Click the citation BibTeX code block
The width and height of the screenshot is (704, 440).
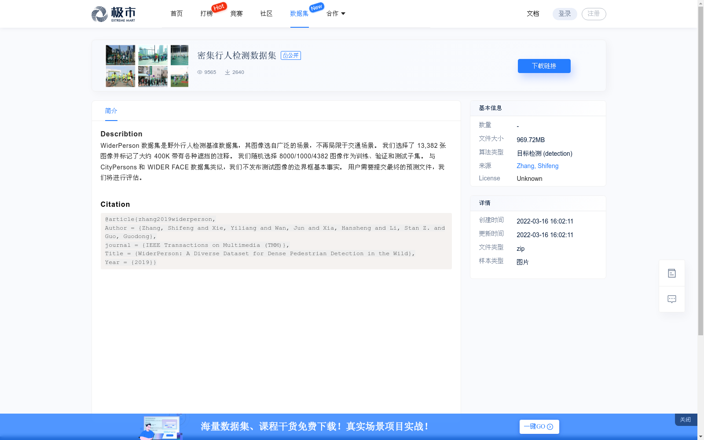coord(276,241)
